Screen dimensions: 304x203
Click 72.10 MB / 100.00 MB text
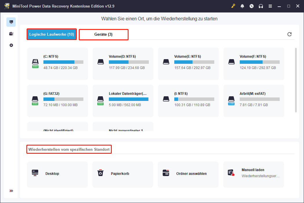click(61, 105)
